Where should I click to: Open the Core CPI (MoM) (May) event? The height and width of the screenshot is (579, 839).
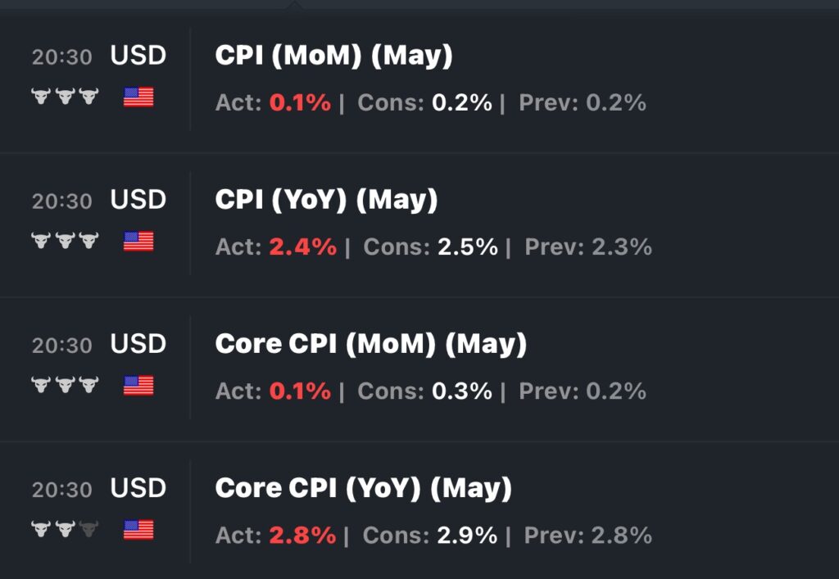click(371, 344)
